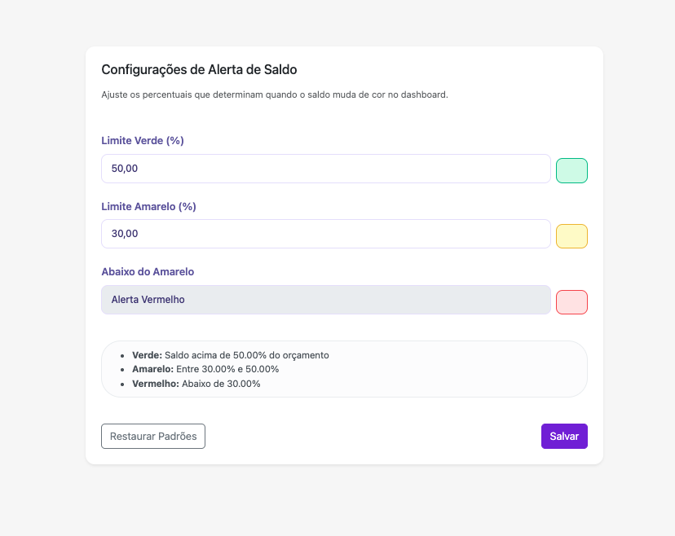675x536 pixels.
Task: Click the disabled Alerta Vermelho field
Action: [325, 300]
